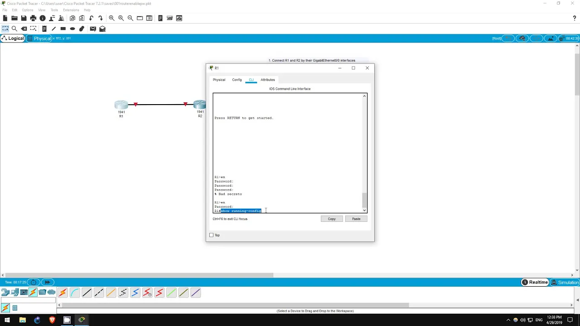Screen dimensions: 580x326
Task: Click the Undo arrow icon
Action: click(91, 18)
